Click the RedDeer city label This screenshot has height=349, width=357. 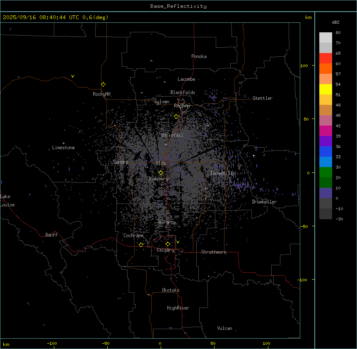[x=182, y=106]
